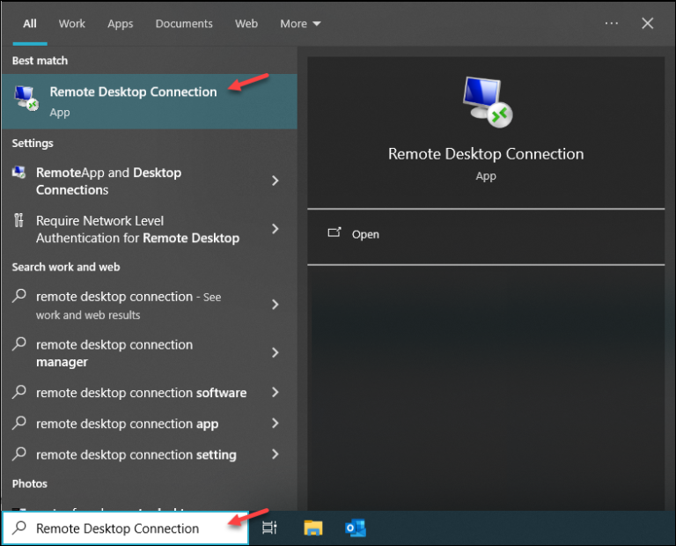The width and height of the screenshot is (676, 546).
Task: Switch to the Web tab
Action: 246,24
